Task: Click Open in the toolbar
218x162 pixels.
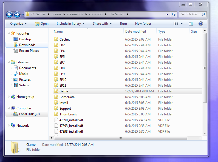Action: pyautogui.click(x=42, y=24)
